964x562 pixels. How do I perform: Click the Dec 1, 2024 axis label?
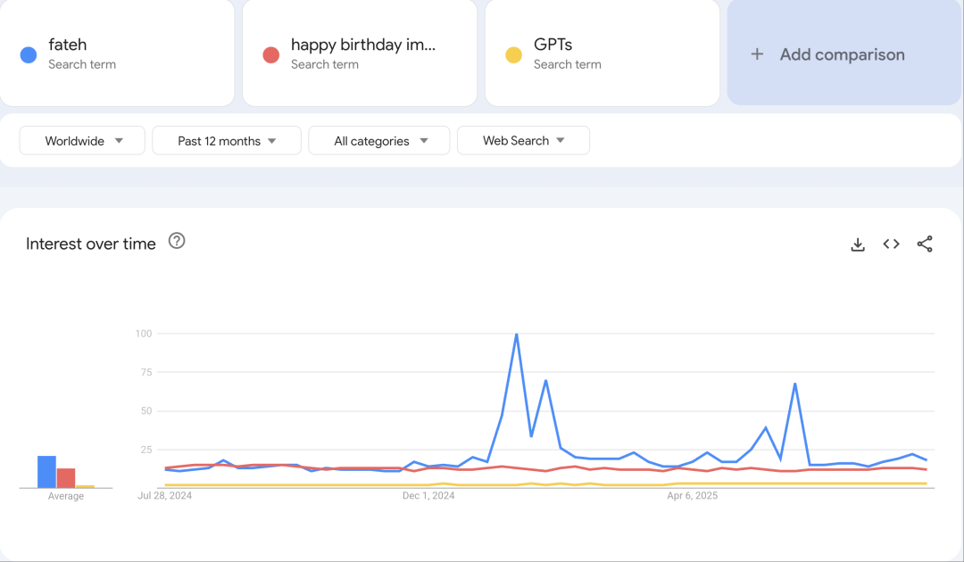pyautogui.click(x=428, y=495)
